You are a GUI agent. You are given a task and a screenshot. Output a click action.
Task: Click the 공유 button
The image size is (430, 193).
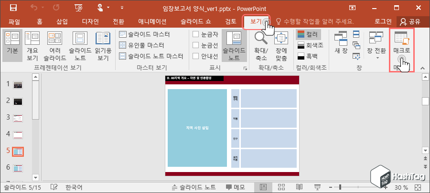(410, 21)
